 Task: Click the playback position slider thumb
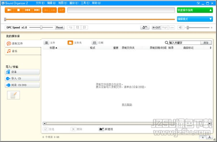click(x=5, y=19)
